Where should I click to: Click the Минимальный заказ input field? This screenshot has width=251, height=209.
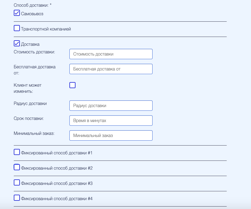coord(111,135)
